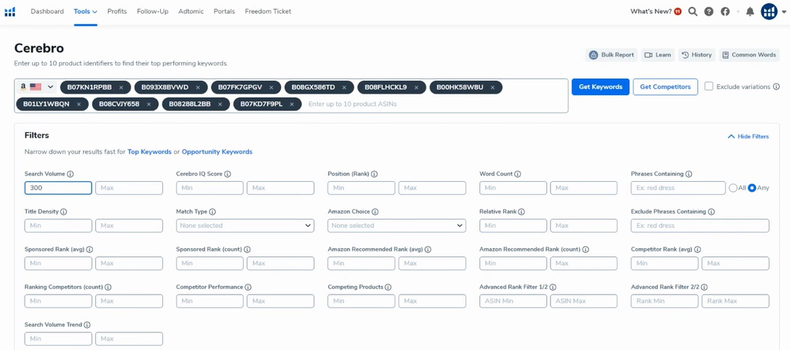Click the Cerebro IQ Score info icon
The width and height of the screenshot is (790, 350).
point(228,174)
